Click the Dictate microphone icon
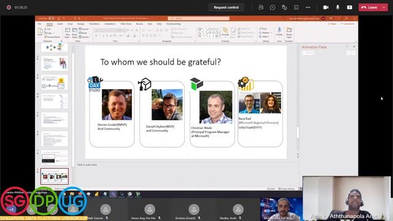 279,30
